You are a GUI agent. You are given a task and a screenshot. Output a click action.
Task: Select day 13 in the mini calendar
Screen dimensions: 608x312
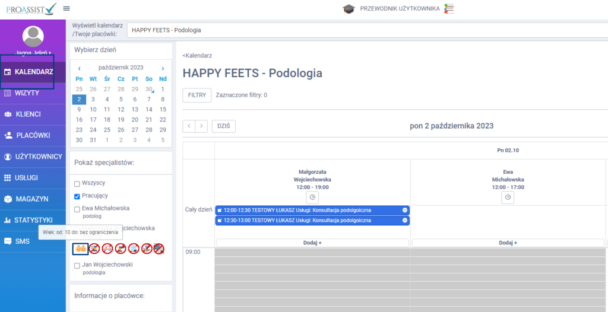tap(135, 109)
